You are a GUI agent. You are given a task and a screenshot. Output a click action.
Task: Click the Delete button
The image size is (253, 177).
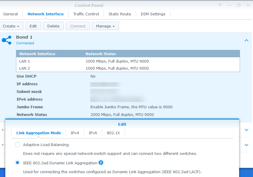point(53,26)
